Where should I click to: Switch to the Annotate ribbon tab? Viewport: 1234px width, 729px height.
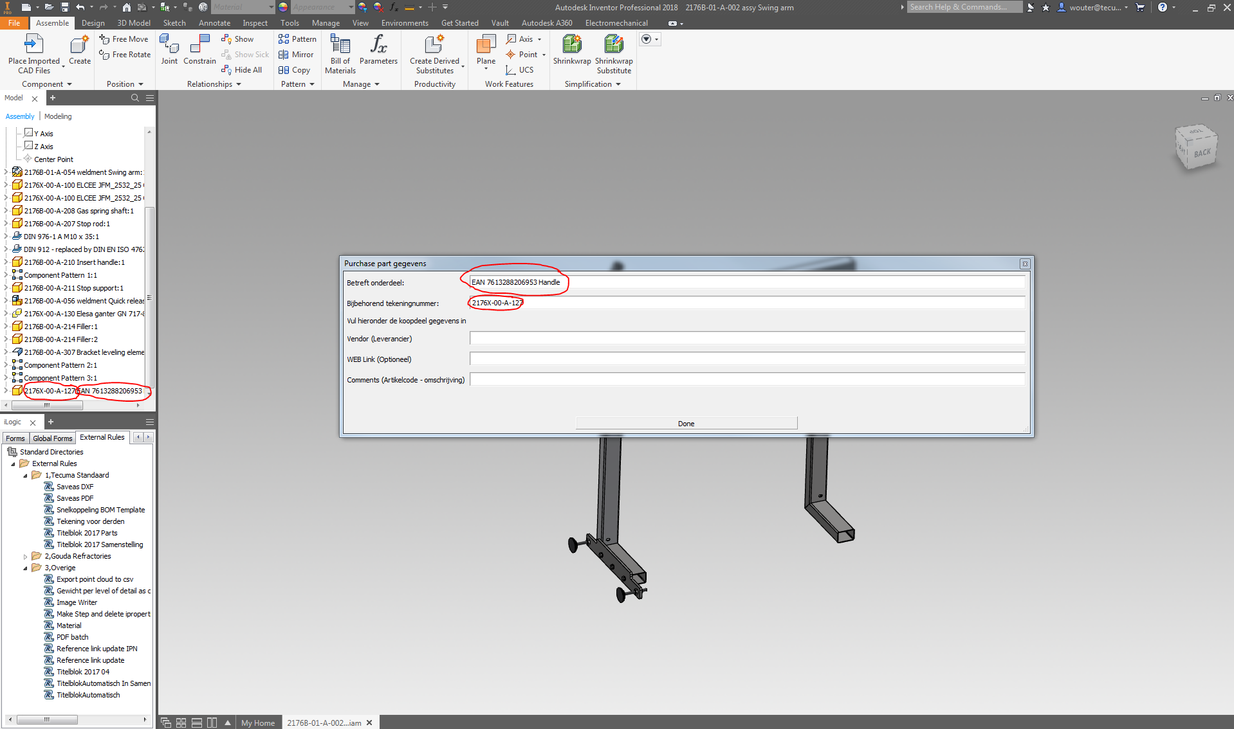(214, 22)
